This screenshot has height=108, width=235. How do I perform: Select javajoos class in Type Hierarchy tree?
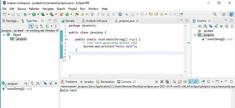pos(19,39)
